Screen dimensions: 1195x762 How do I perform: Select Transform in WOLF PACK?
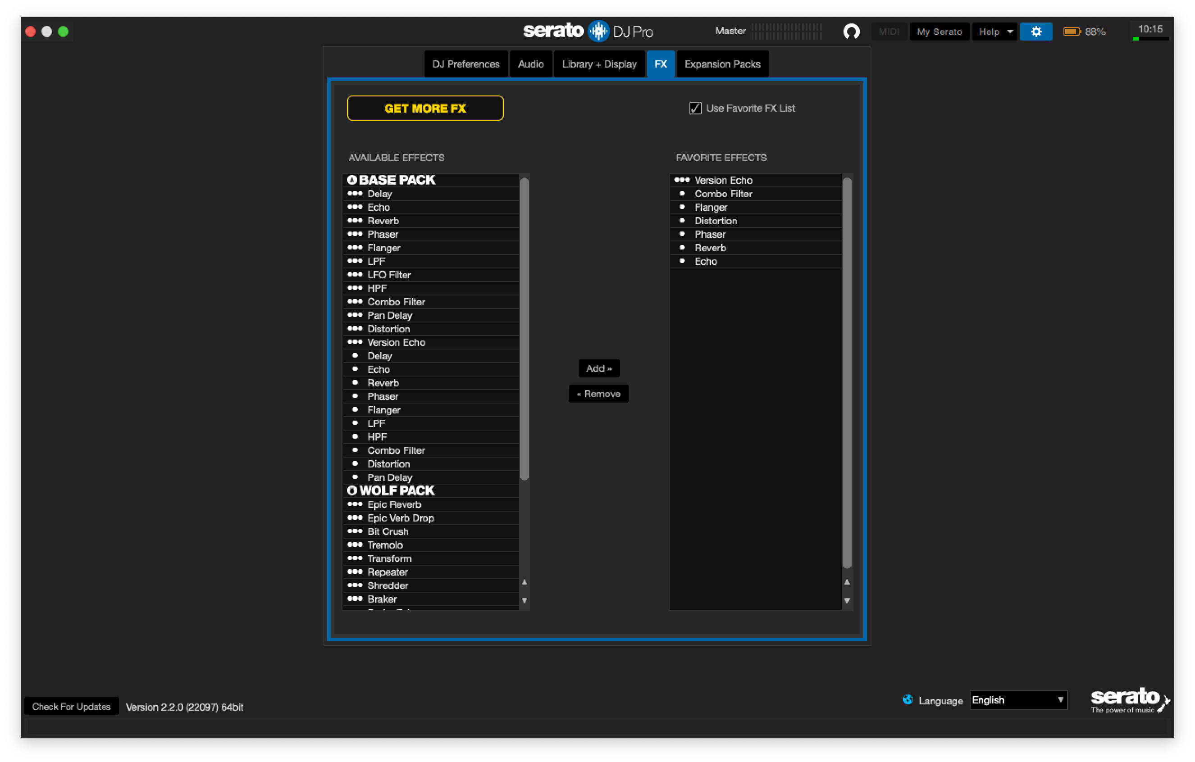[x=431, y=558]
